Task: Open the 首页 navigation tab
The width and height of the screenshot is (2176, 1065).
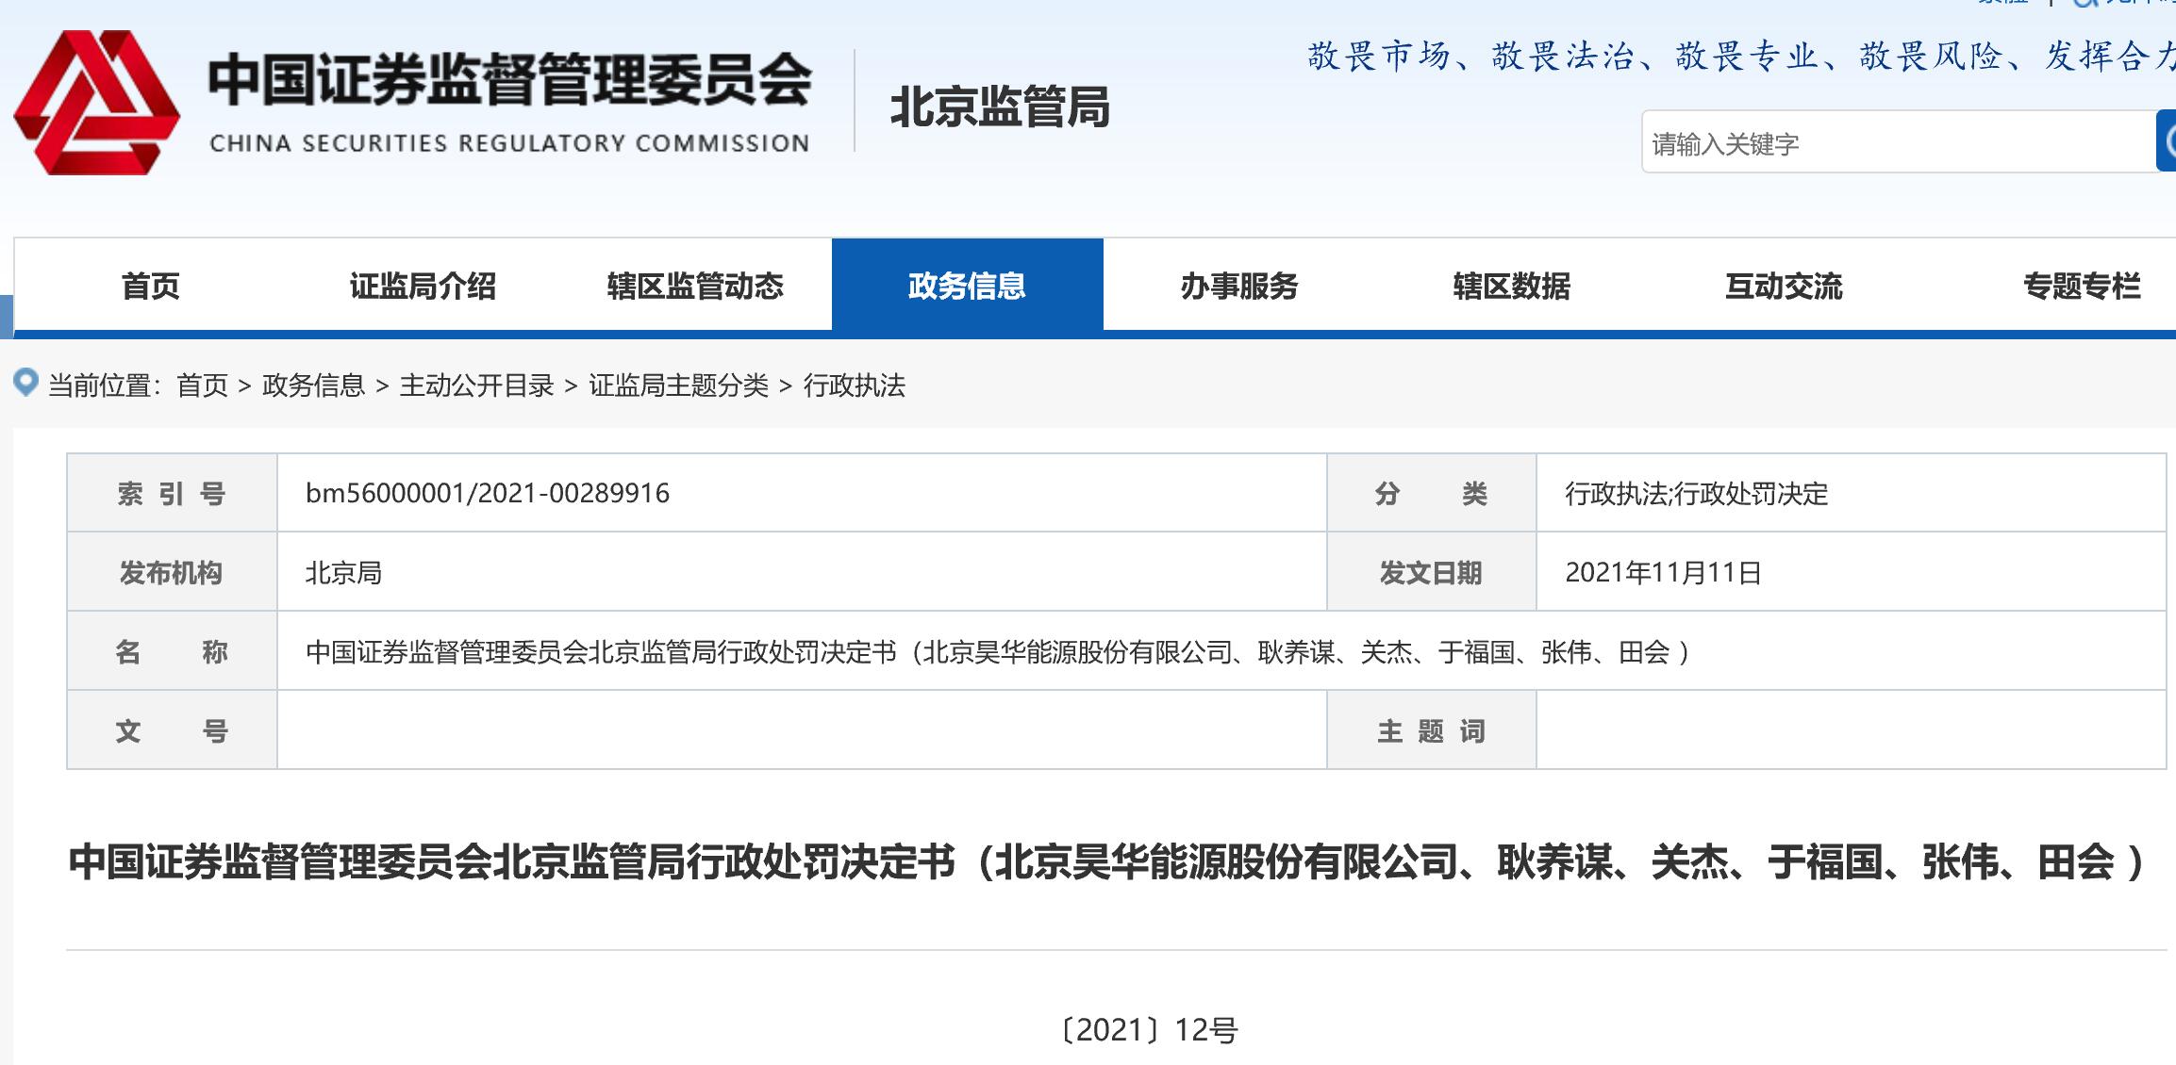Action: pyautogui.click(x=150, y=286)
